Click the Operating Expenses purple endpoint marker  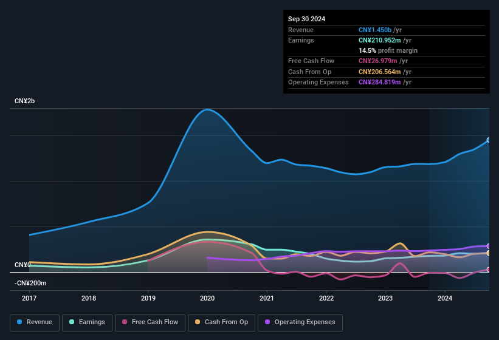click(x=489, y=246)
